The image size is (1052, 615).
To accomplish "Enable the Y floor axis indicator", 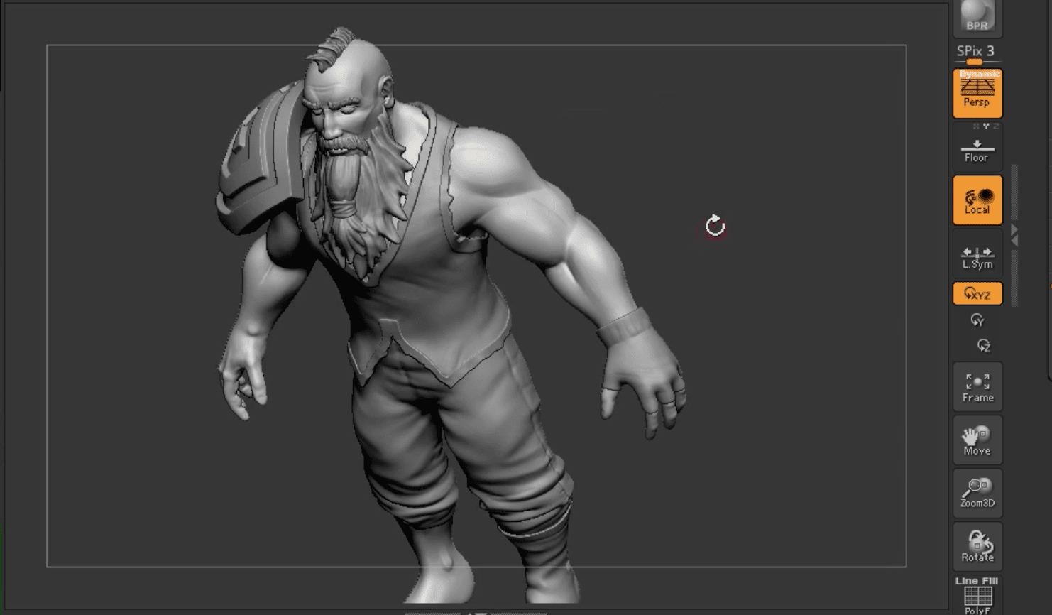I will tap(986, 126).
